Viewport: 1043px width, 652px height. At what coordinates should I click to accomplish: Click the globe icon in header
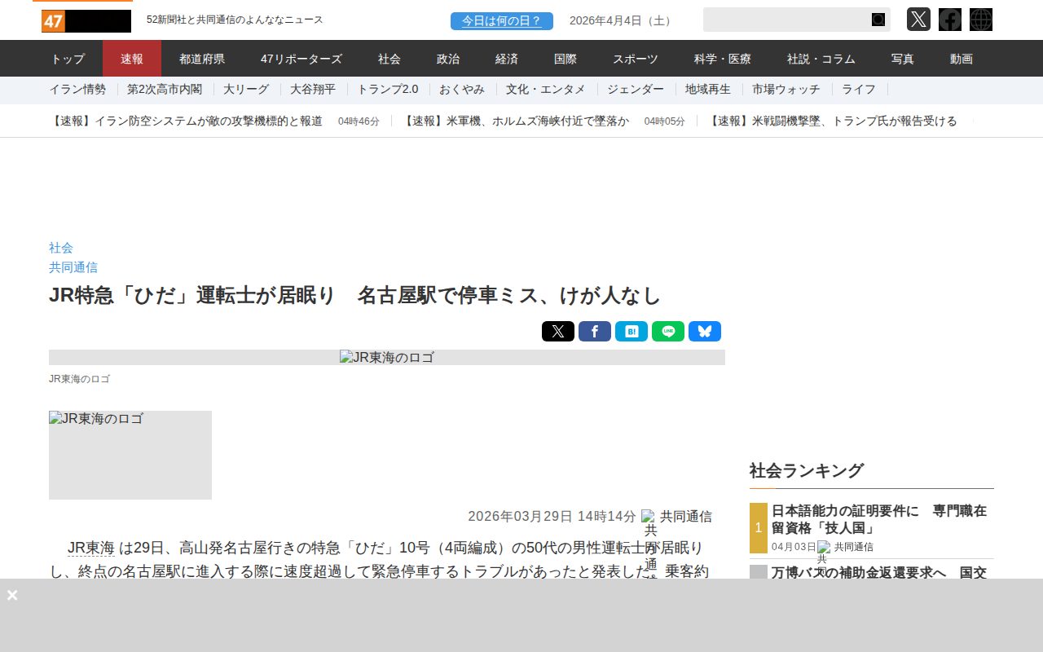coord(981,20)
